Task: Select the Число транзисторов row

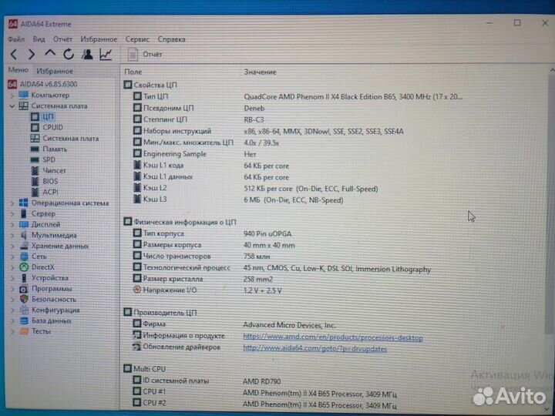Action: coord(201,256)
